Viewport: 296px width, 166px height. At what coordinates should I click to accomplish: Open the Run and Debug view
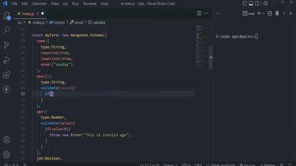pos(6,60)
